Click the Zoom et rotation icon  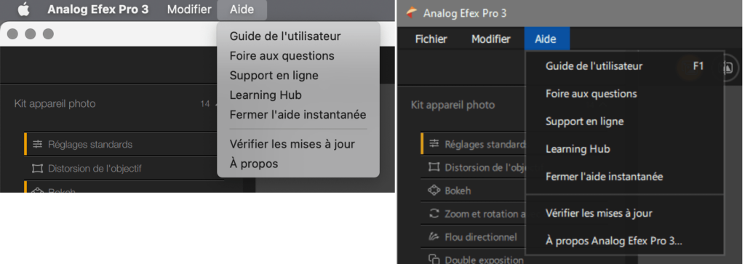[434, 214]
